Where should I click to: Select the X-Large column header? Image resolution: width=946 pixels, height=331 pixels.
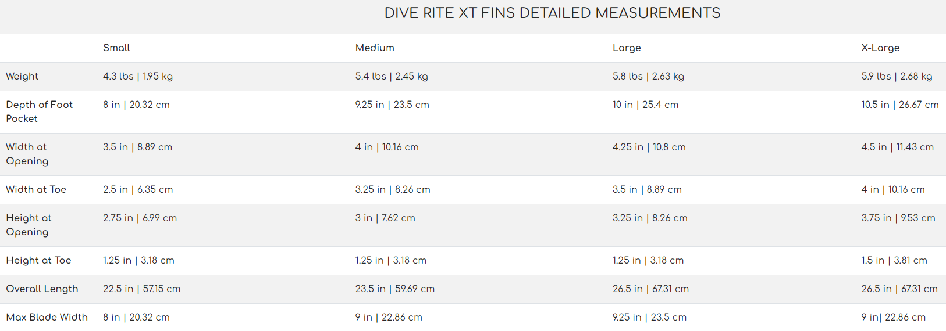click(x=880, y=48)
